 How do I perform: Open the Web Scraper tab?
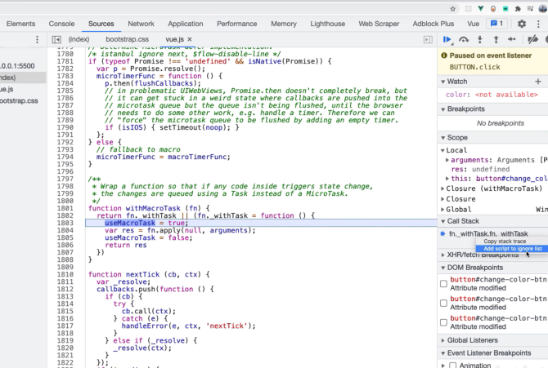(x=379, y=24)
